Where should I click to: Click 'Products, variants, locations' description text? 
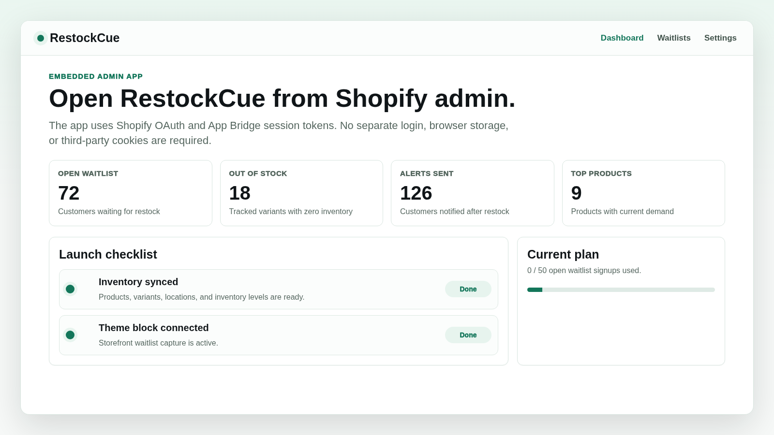pyautogui.click(x=201, y=297)
